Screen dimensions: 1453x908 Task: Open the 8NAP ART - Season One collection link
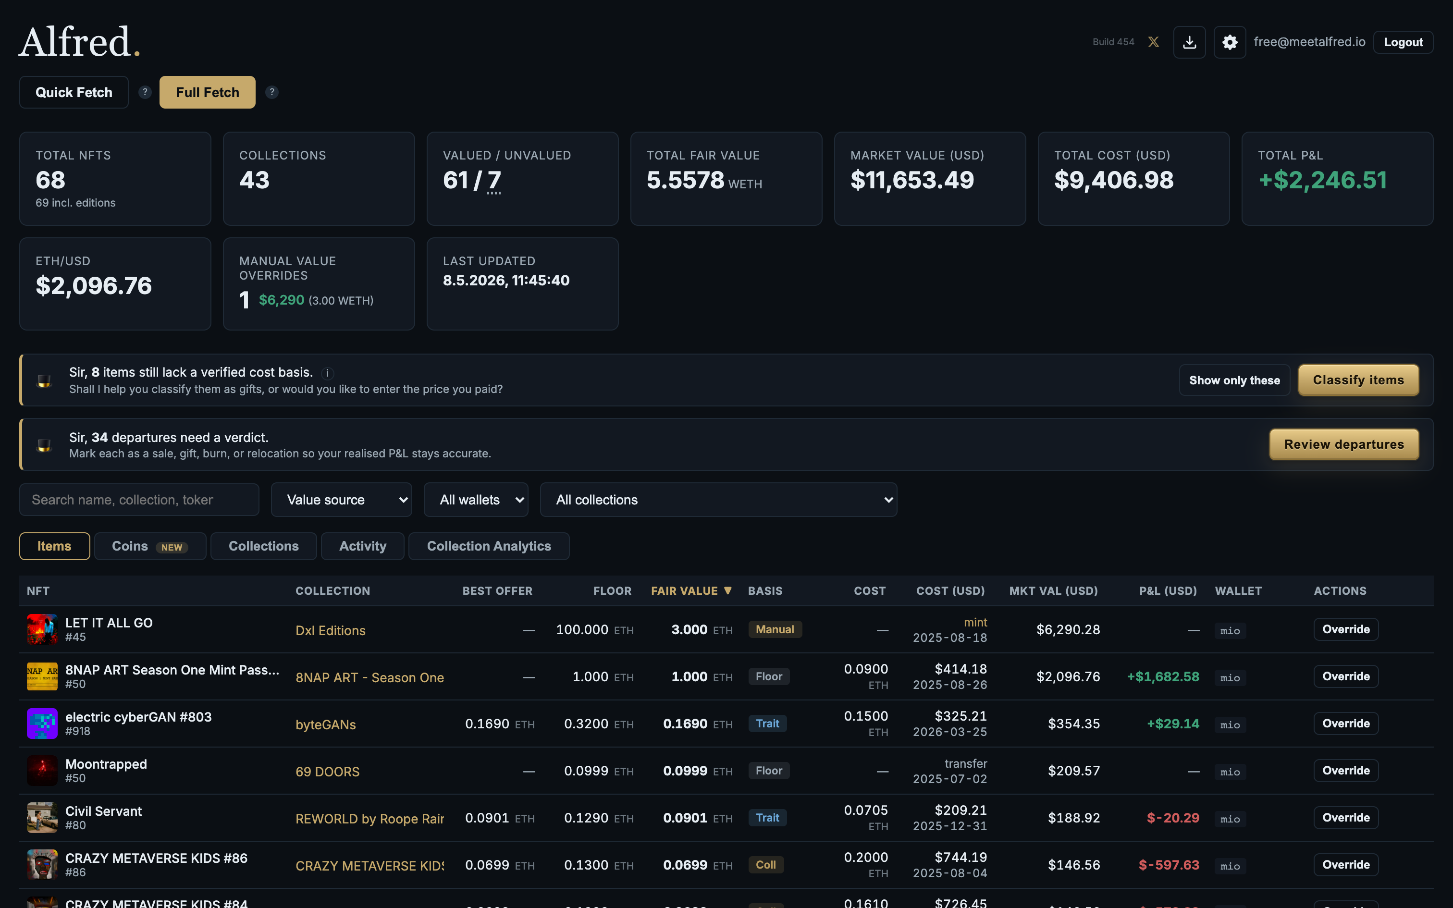click(370, 677)
